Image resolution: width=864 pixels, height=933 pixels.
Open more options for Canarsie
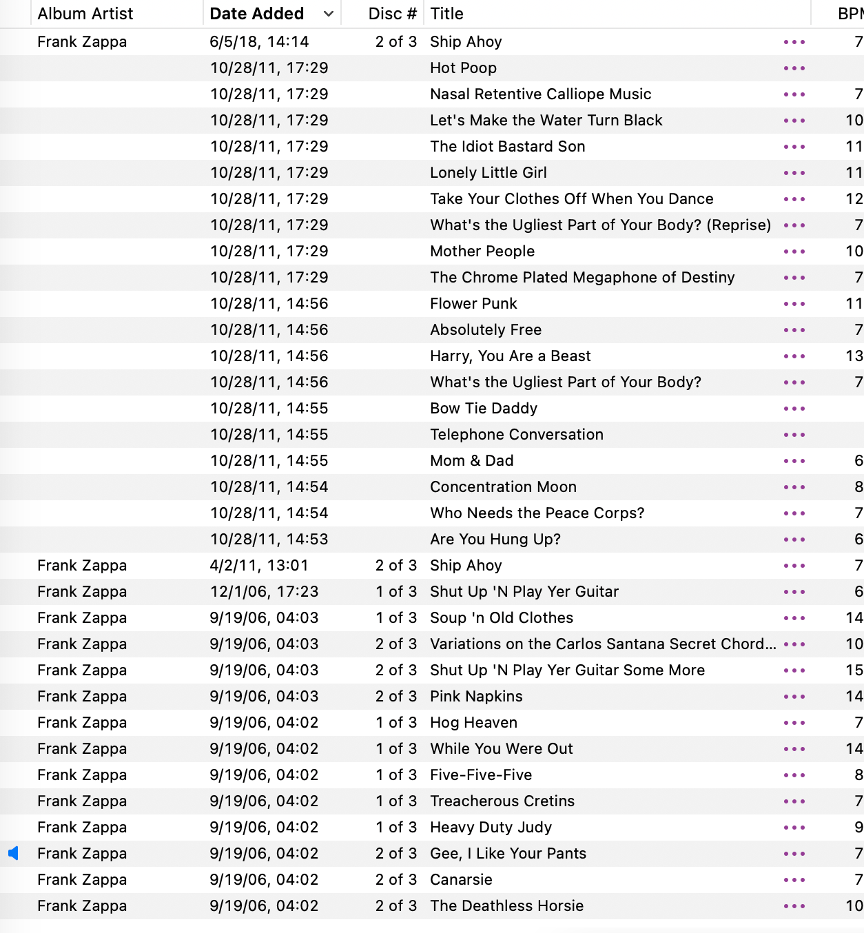coord(794,880)
